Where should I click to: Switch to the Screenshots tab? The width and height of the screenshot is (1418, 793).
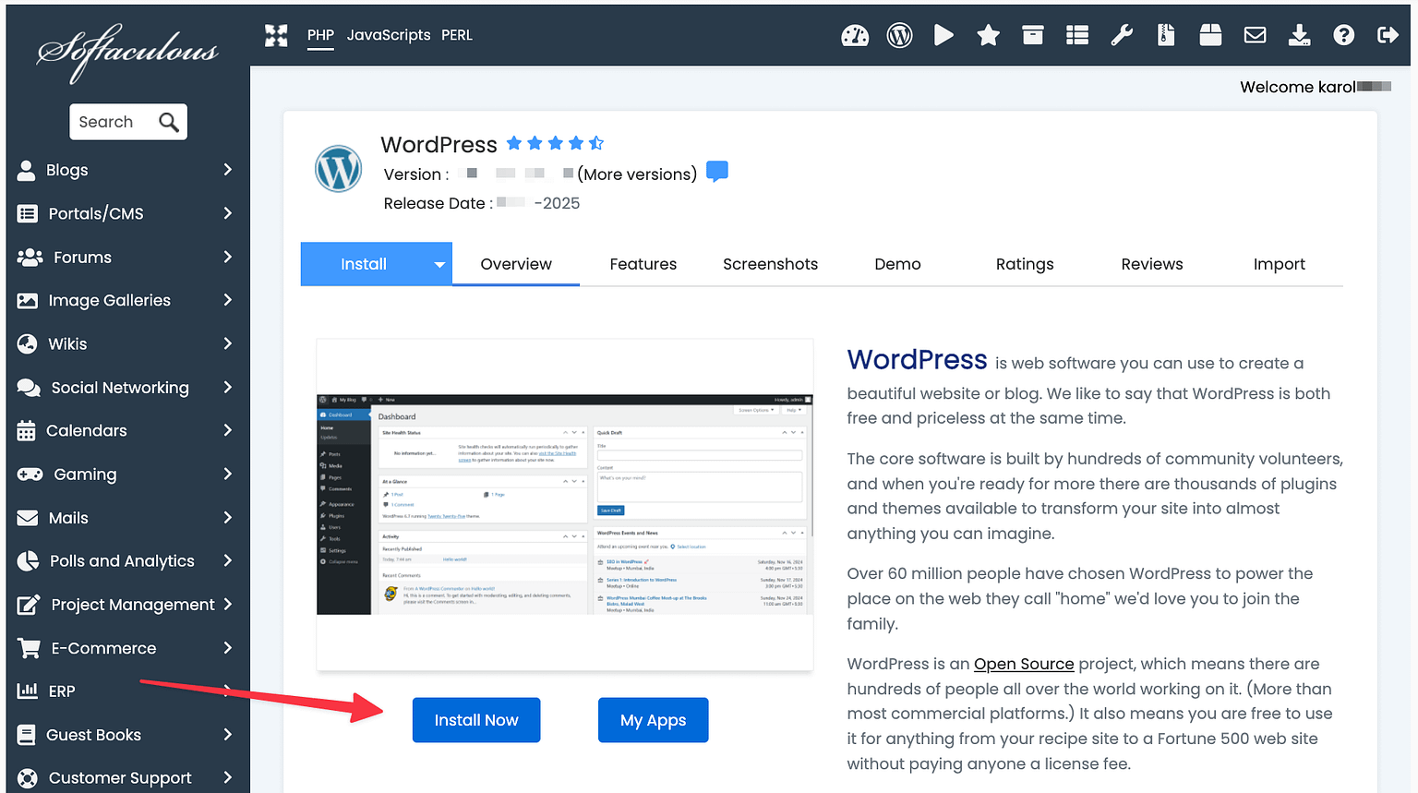770,263
